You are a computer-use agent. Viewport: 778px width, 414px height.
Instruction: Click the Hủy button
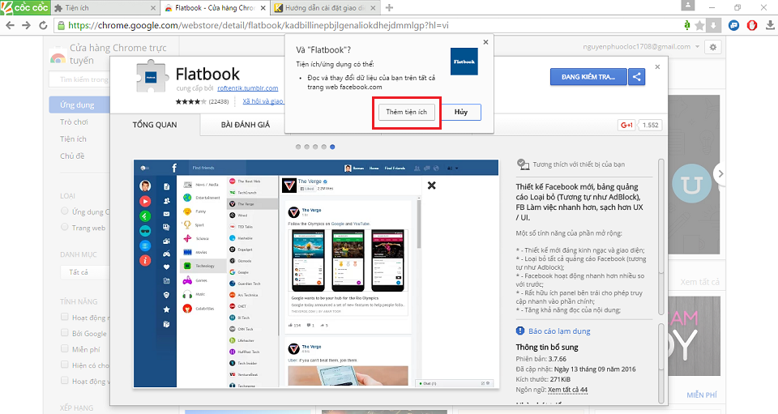[461, 112]
